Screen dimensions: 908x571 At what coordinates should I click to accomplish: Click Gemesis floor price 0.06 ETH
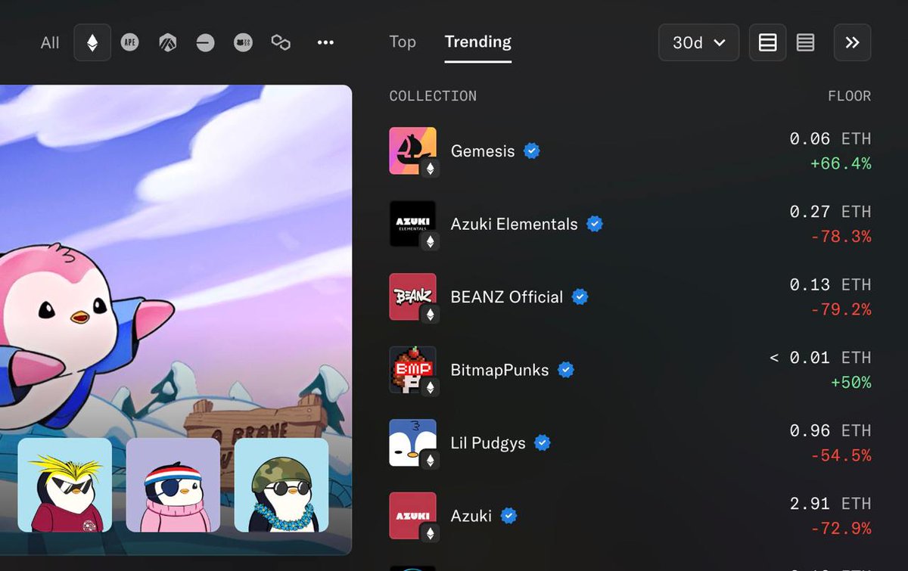click(x=830, y=138)
